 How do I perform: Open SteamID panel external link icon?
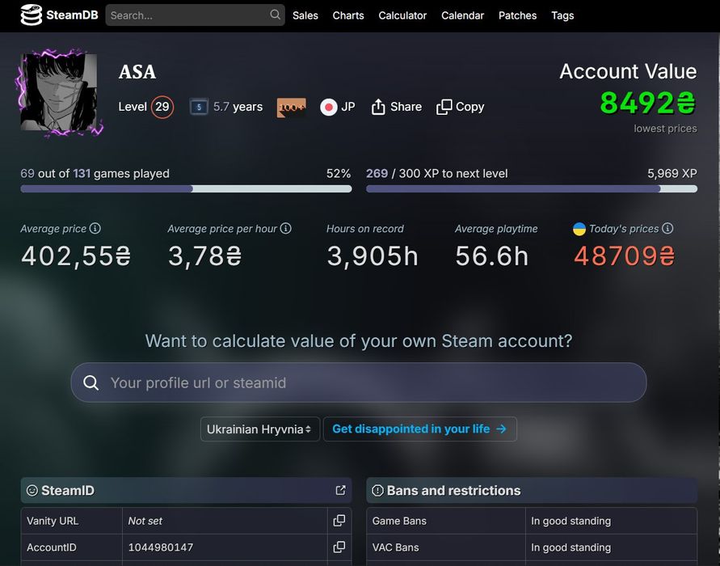(x=340, y=490)
